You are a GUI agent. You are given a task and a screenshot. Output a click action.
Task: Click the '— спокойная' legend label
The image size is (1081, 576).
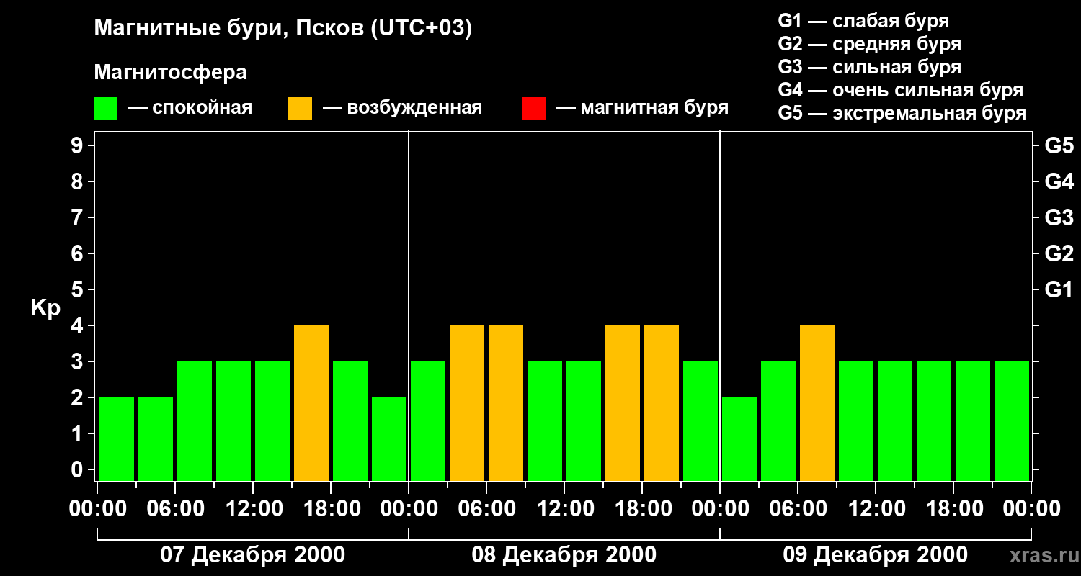point(190,108)
